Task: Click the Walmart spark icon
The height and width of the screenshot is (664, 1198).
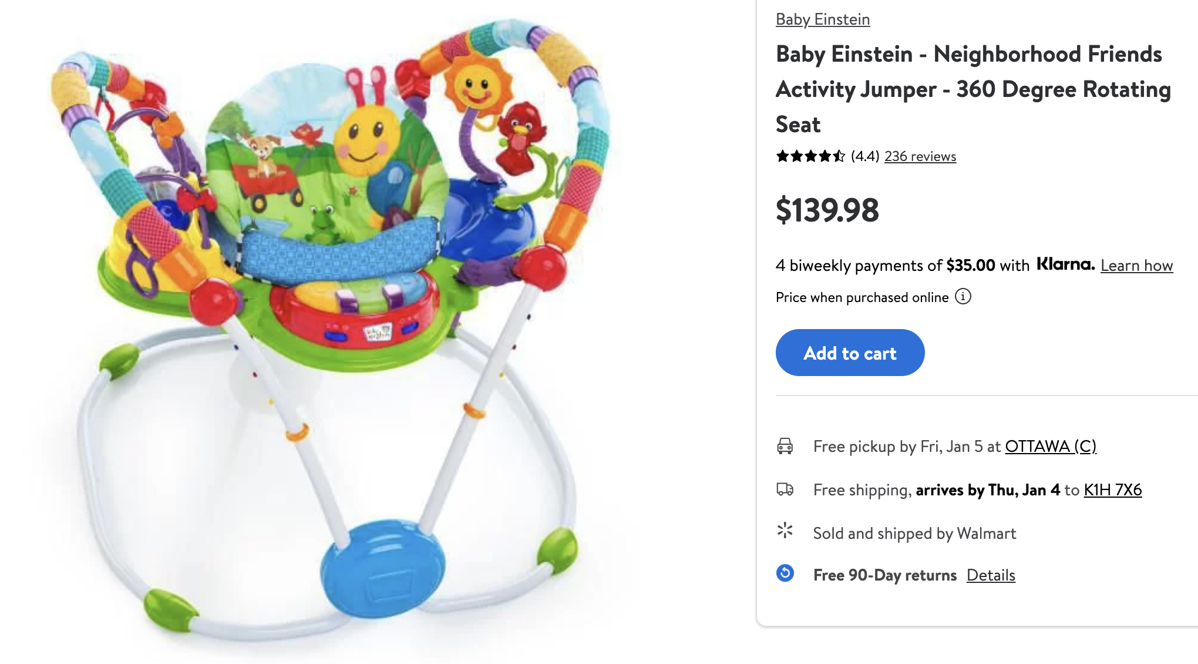Action: click(785, 531)
